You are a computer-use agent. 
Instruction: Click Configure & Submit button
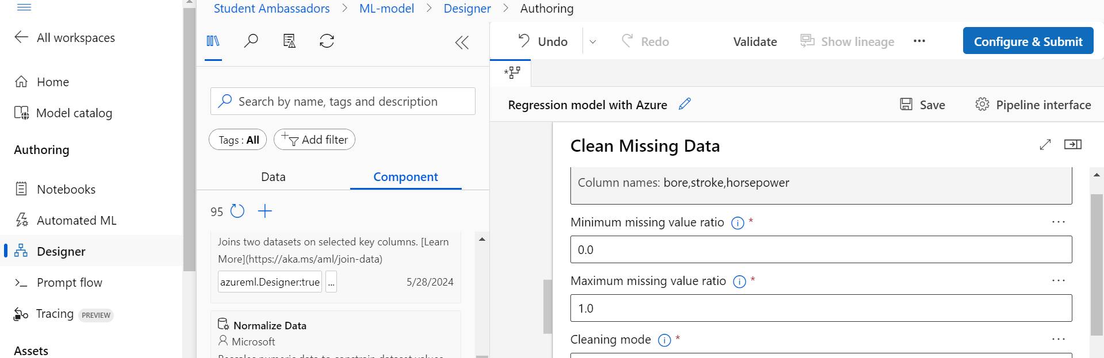[1028, 41]
